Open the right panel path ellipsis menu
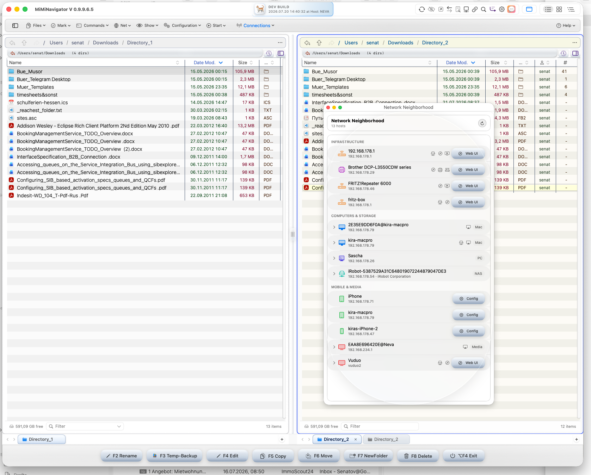Screen dimensions: 591x475 575,43
